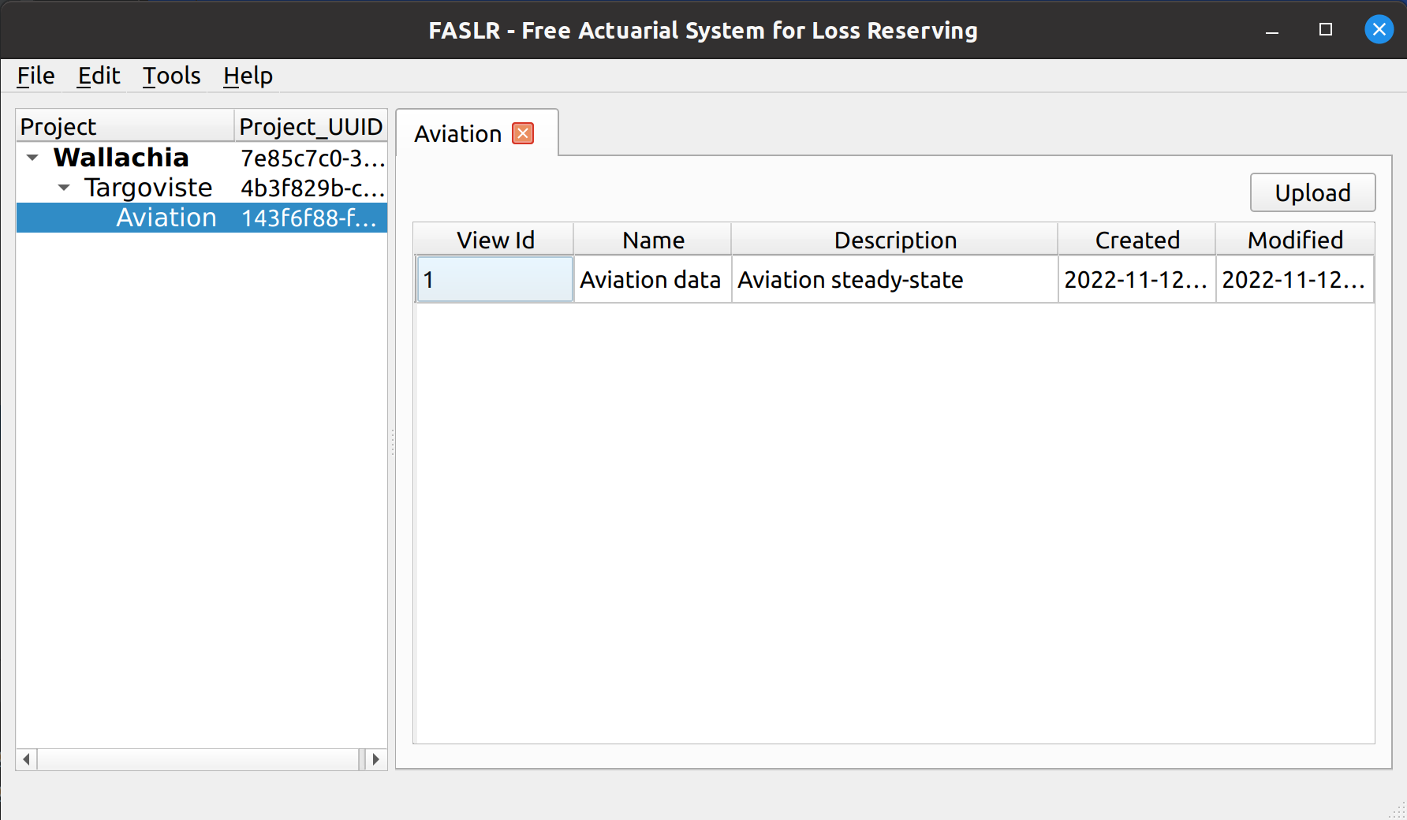Click the UUID 7e85c7c0-3... cell
1407x820 pixels.
[312, 158]
